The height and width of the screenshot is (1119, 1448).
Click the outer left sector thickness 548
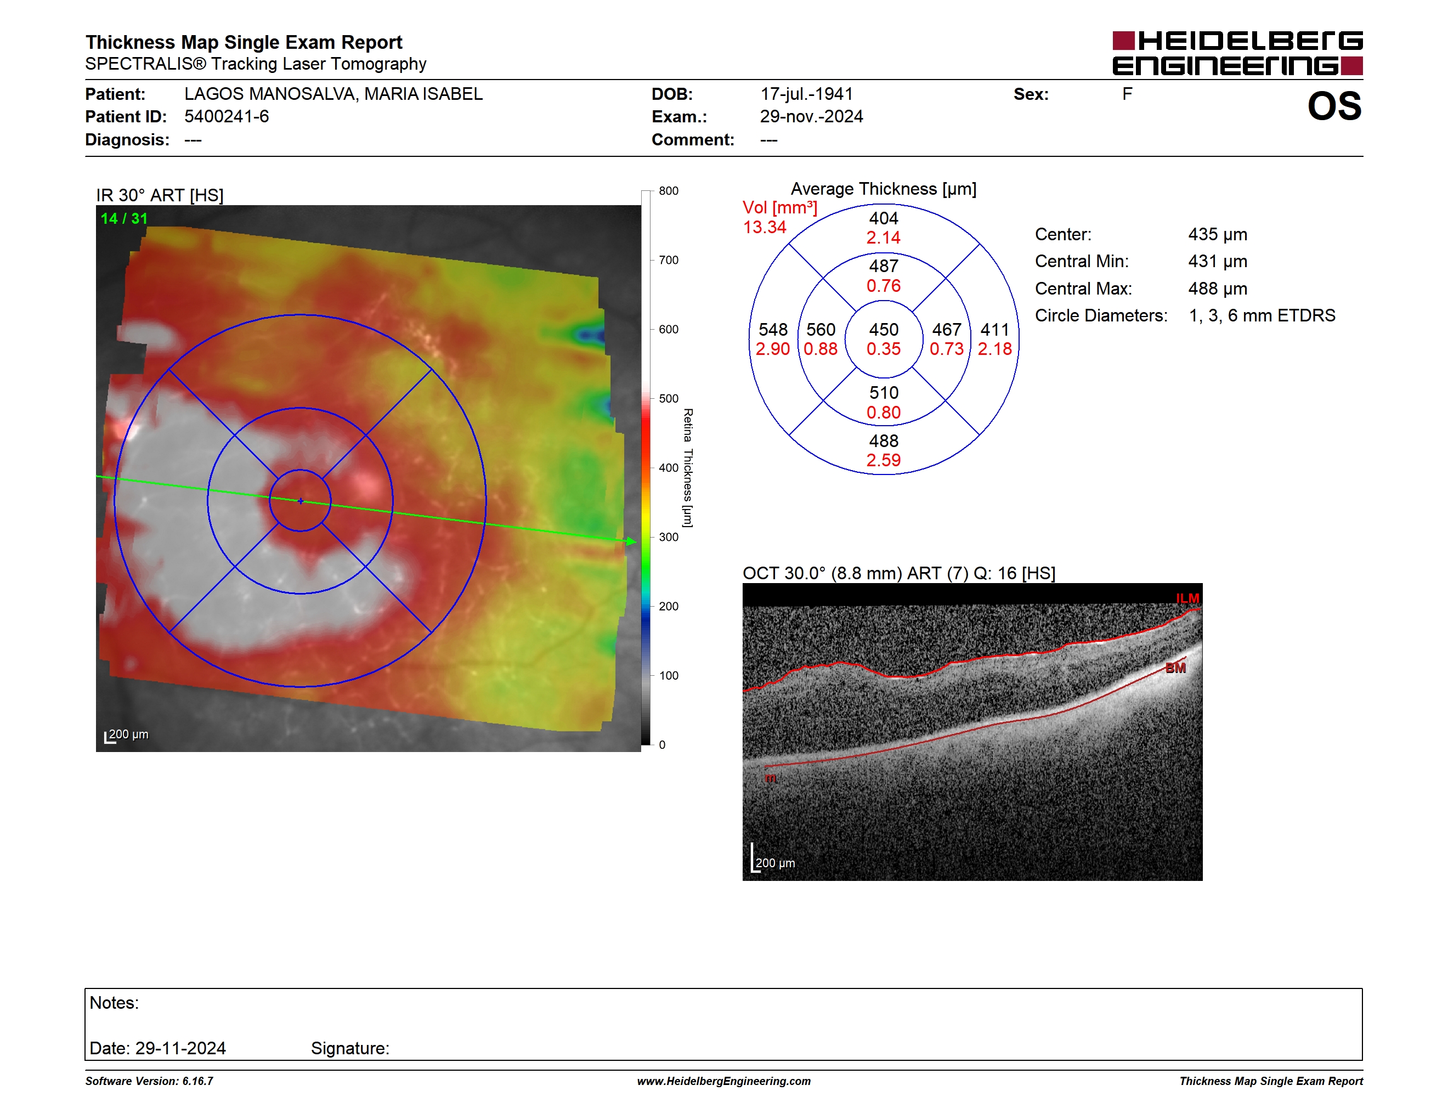click(773, 330)
